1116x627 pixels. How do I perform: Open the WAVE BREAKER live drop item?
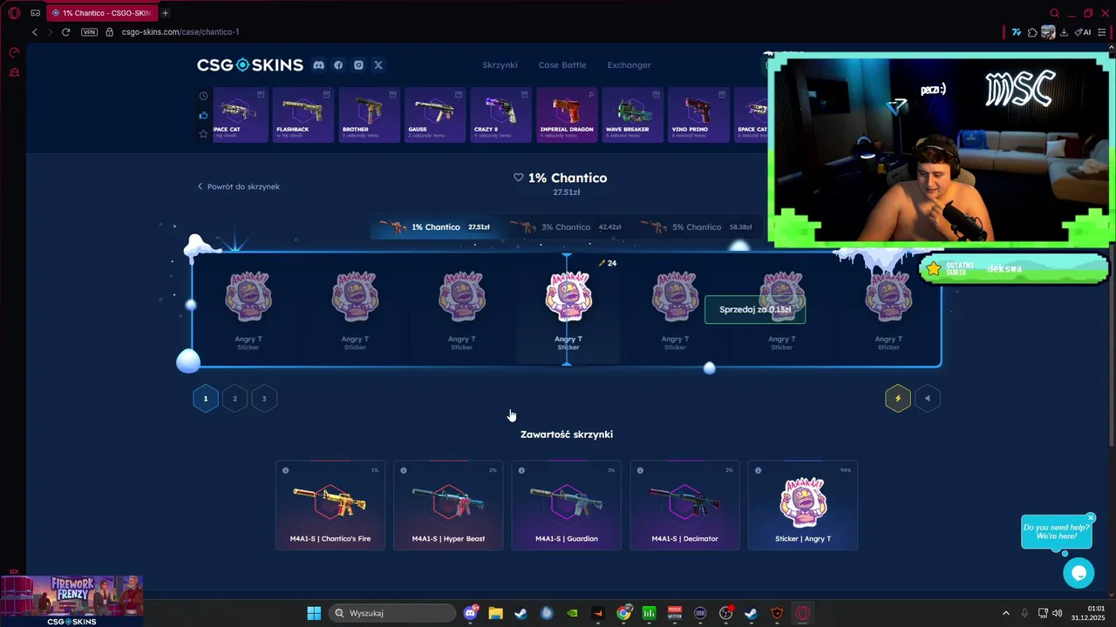(632, 115)
